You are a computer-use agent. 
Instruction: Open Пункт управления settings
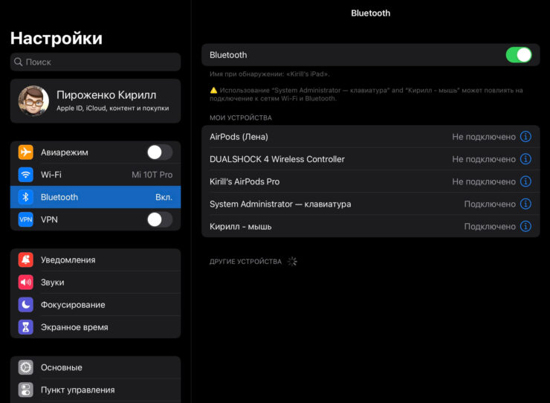95,390
